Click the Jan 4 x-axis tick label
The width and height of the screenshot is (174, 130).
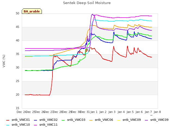click(x=121, y=112)
